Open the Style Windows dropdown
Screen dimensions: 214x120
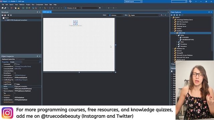click(115, 15)
